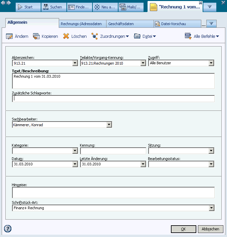Click into the Zusätzliche Schlagworte field

coord(113,99)
